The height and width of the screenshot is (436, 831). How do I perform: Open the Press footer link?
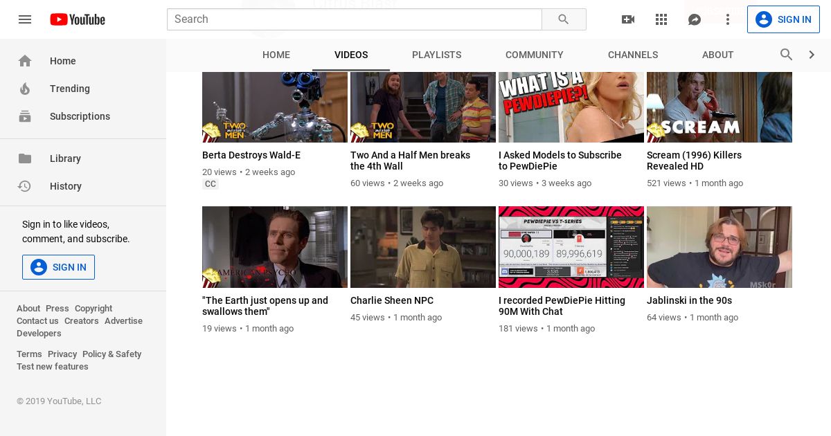[57, 309]
